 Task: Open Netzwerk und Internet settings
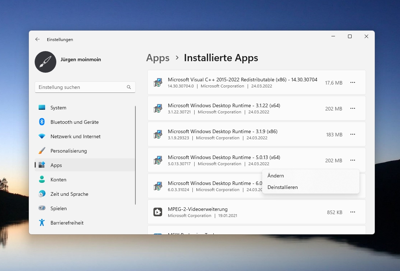click(x=85, y=136)
